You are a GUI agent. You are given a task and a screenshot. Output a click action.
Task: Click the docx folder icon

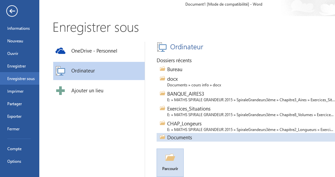(x=162, y=79)
